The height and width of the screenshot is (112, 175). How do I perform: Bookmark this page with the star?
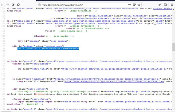coord(139,5)
